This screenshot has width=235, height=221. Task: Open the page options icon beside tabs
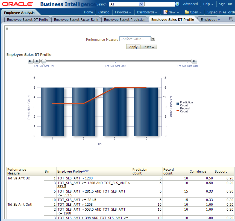point(231,19)
